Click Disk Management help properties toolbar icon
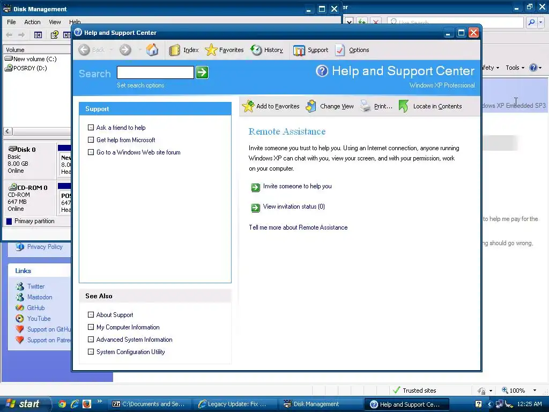This screenshot has width=549, height=412. (54, 35)
